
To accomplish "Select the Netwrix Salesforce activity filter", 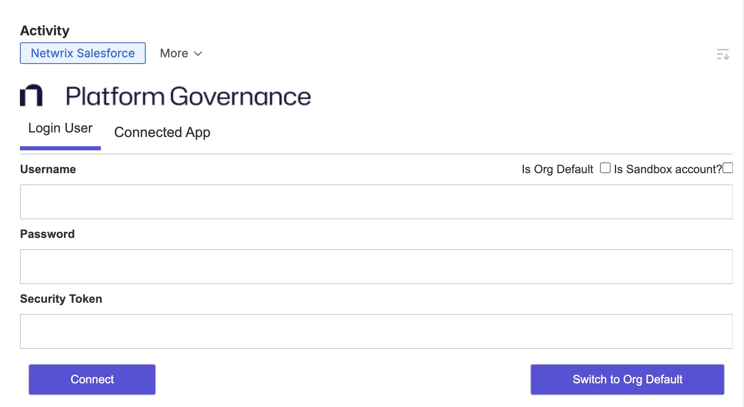I will pos(82,53).
